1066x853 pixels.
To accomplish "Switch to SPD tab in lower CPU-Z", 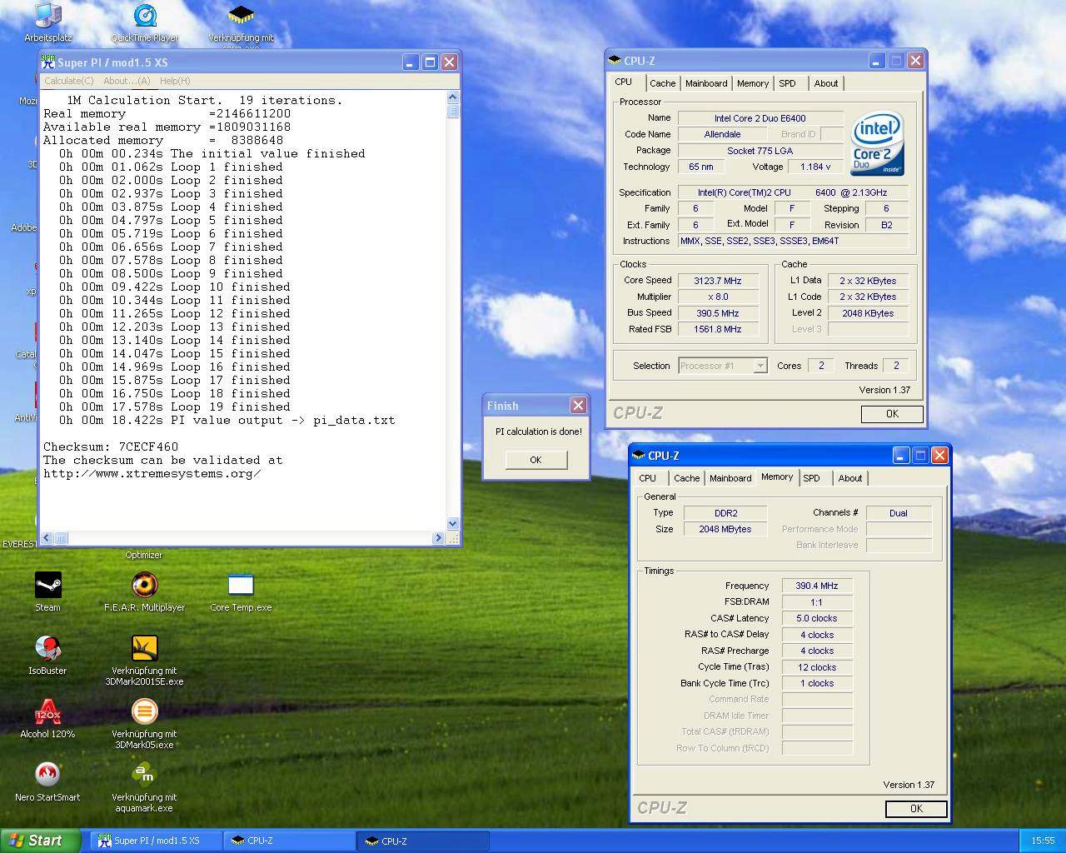I will (x=812, y=478).
